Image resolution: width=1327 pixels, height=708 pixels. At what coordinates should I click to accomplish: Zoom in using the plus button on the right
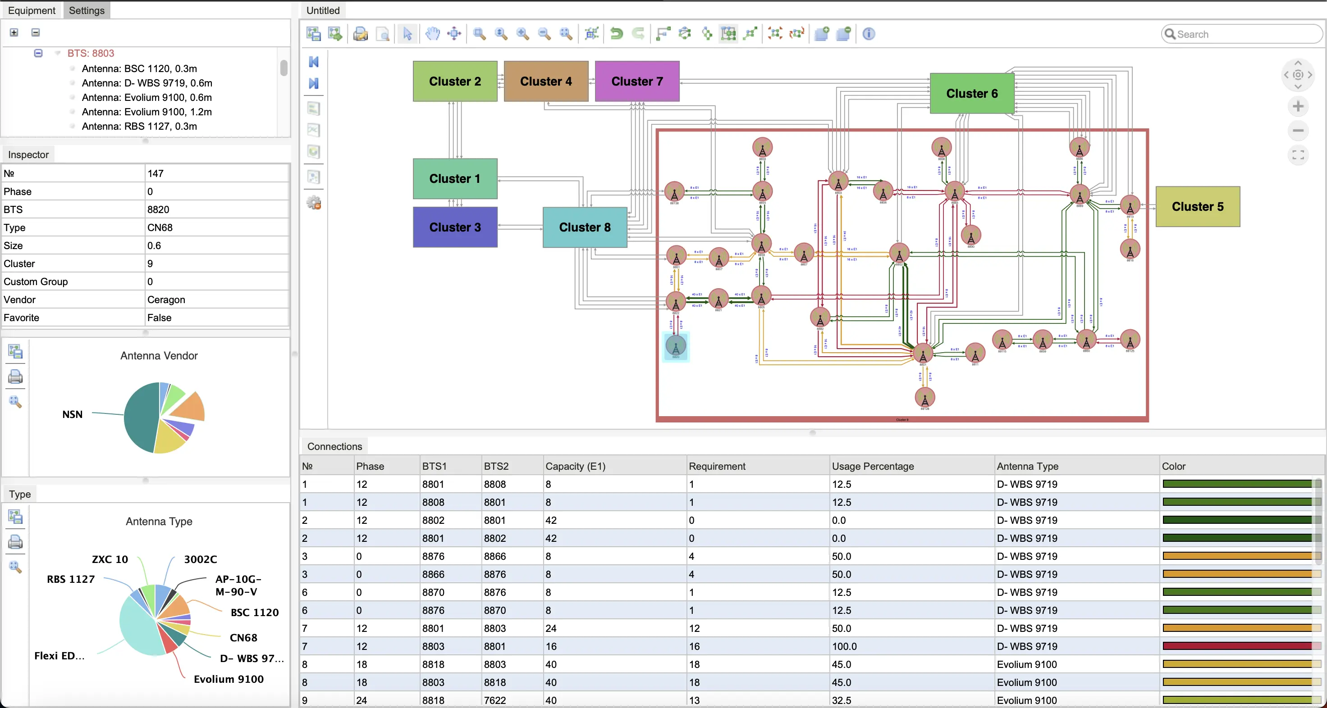tap(1299, 106)
